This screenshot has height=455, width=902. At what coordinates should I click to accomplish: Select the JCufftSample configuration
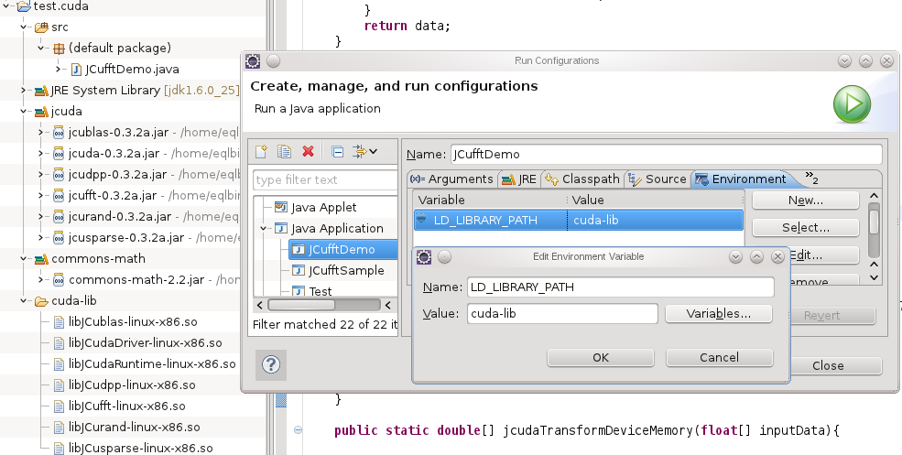346,270
